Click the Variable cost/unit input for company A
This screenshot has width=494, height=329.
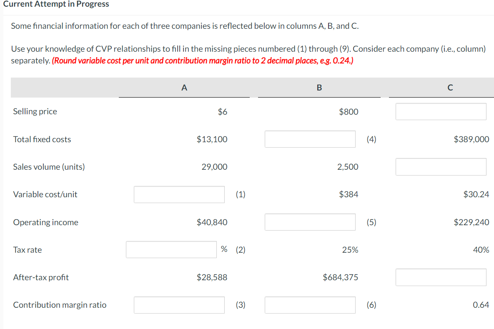tap(179, 194)
